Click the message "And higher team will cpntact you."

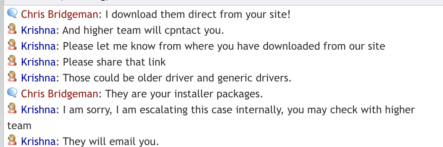coord(143,30)
